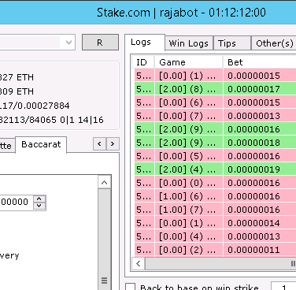Click the balance text ending 809 ETH
The height and width of the screenshot is (290, 296).
(17, 91)
